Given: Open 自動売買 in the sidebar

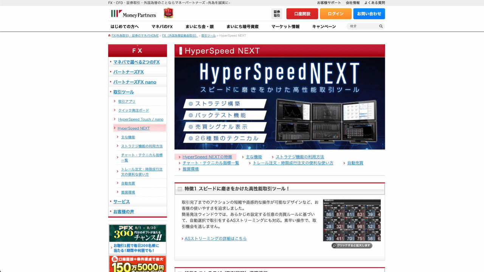Looking at the screenshot, I should coord(128,183).
